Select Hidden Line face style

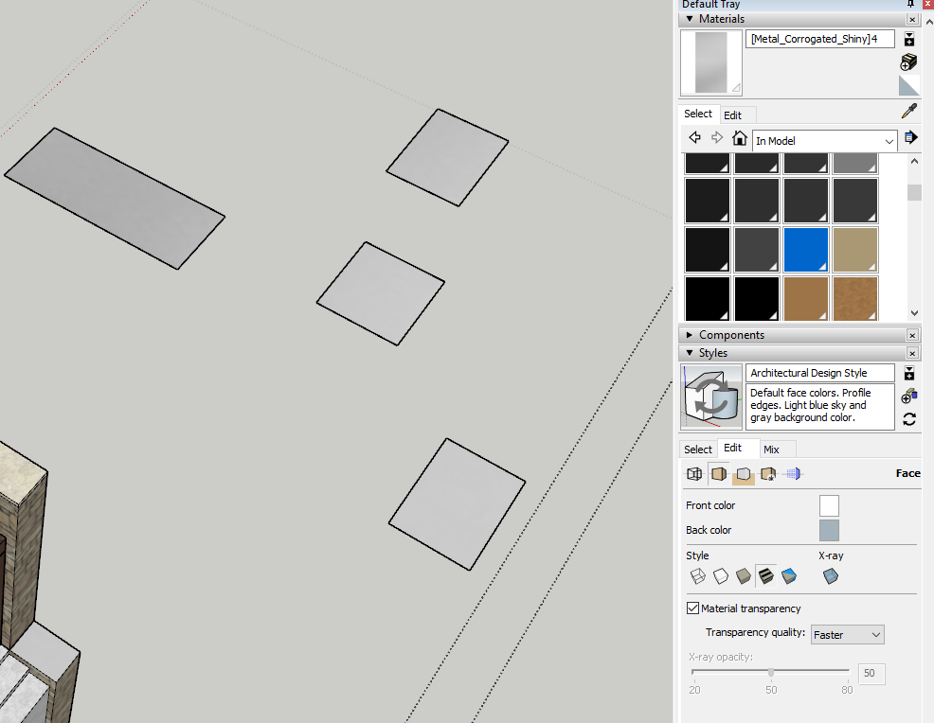[x=721, y=576]
